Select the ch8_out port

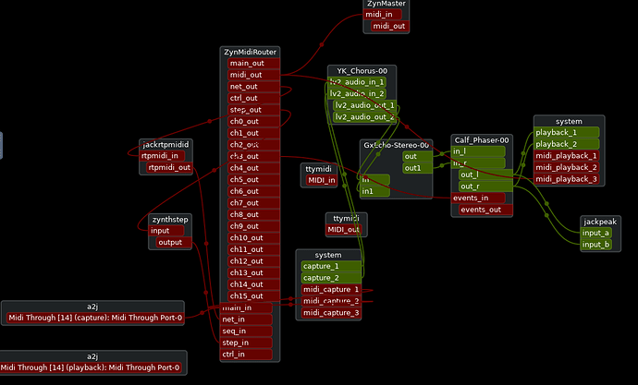tap(254, 215)
